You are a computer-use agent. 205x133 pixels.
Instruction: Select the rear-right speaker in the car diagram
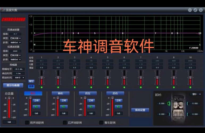tap(188, 114)
